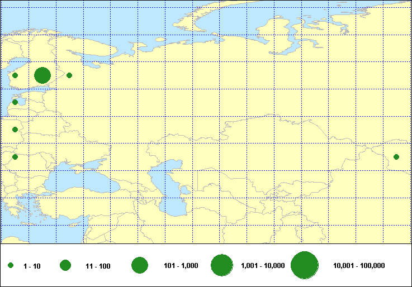Select the legend circle for 101 - 1,000
The image size is (412, 287).
tap(139, 266)
